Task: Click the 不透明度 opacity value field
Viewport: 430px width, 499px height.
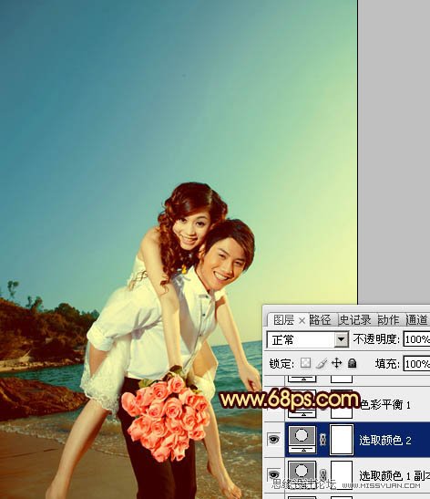Action: [416, 339]
